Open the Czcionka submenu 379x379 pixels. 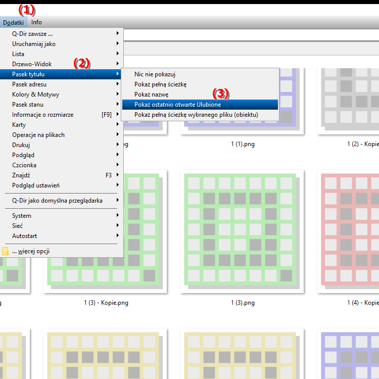coord(62,165)
